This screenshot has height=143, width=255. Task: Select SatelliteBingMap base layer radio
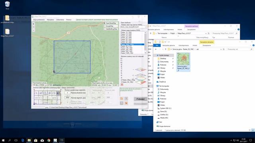pos(104,29)
